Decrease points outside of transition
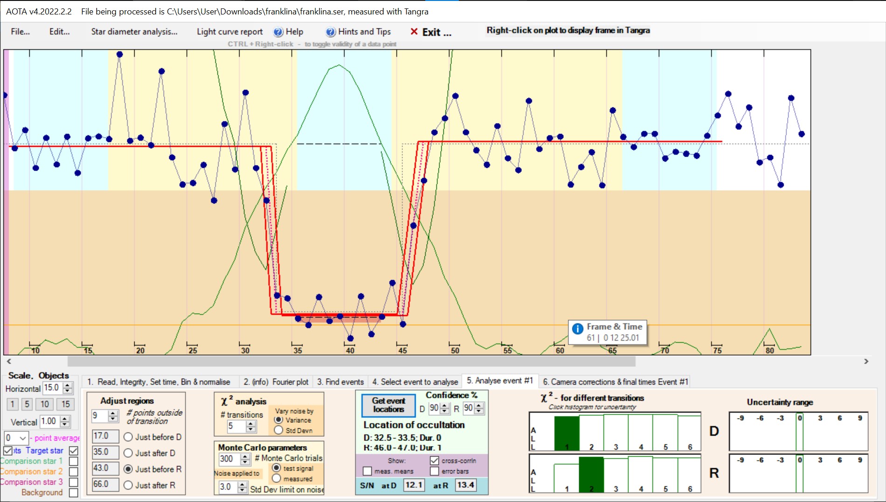 [x=113, y=419]
